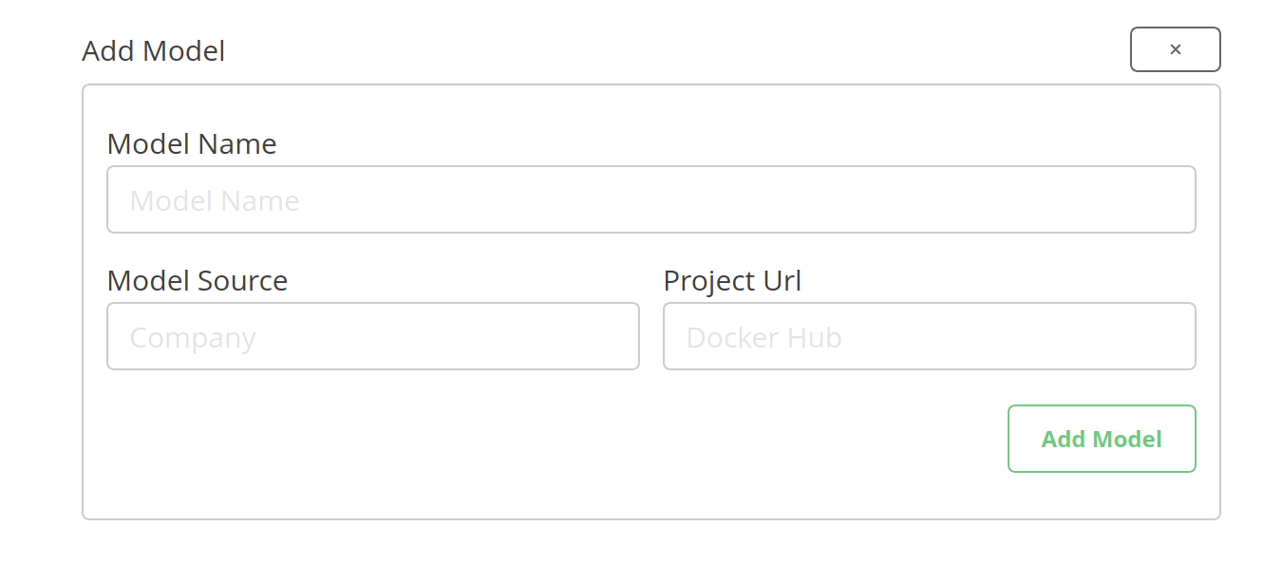
Task: Click the Add Model submit button
Action: (1102, 439)
